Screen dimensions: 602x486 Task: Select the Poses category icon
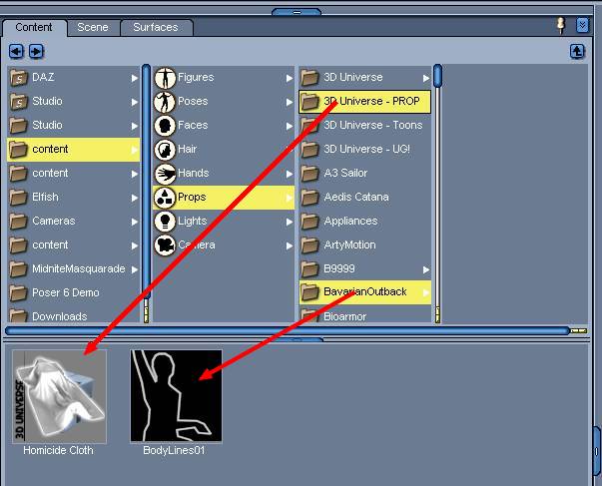pyautogui.click(x=165, y=102)
